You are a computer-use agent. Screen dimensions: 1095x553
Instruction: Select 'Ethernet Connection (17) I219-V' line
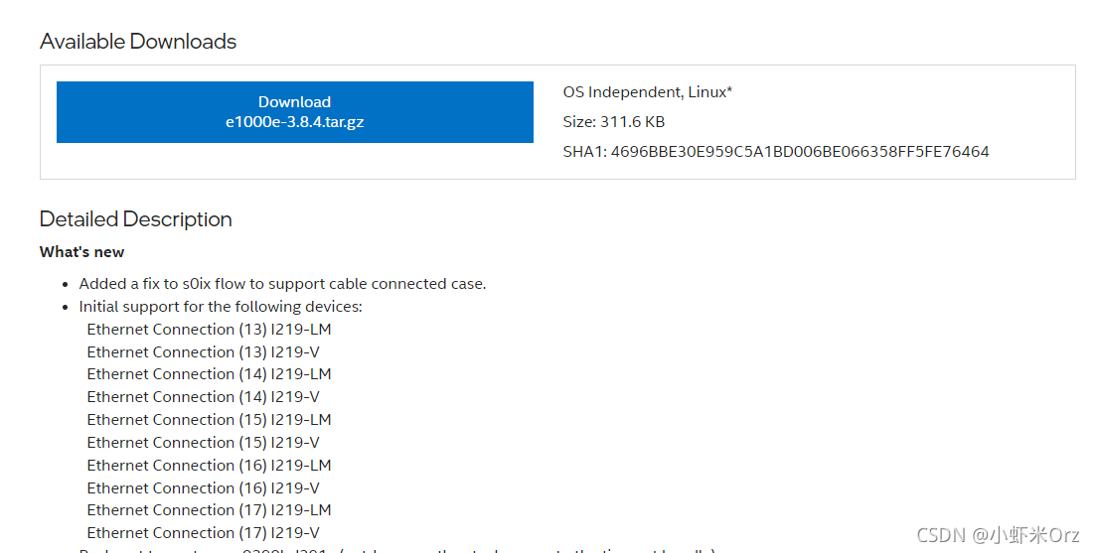[x=204, y=533]
